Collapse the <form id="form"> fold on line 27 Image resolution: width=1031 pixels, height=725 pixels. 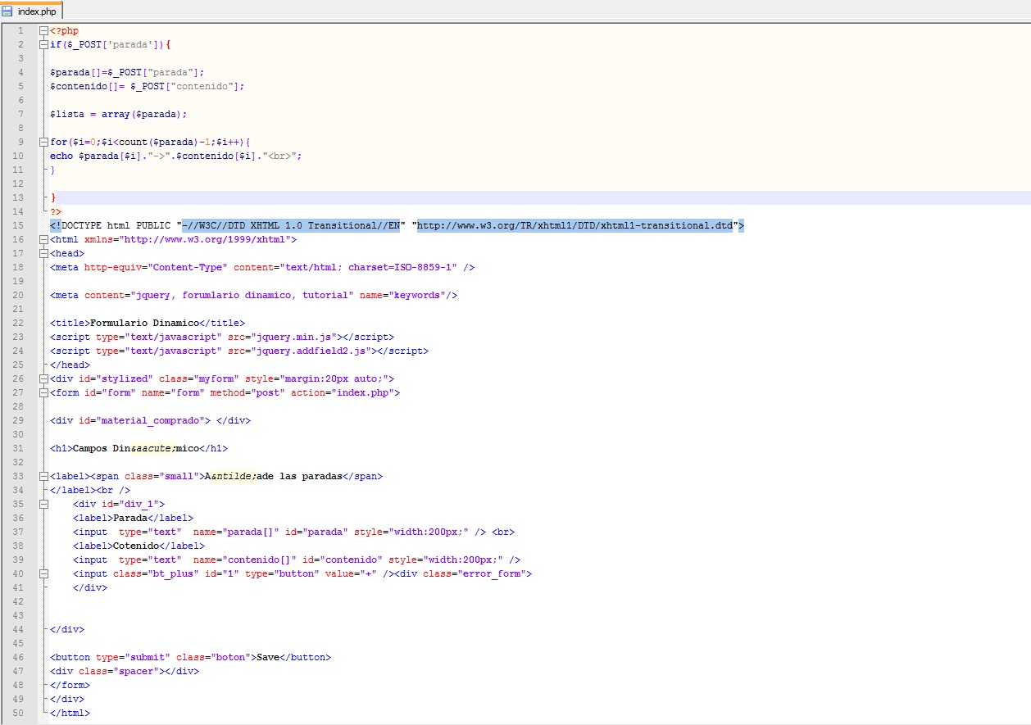point(43,392)
